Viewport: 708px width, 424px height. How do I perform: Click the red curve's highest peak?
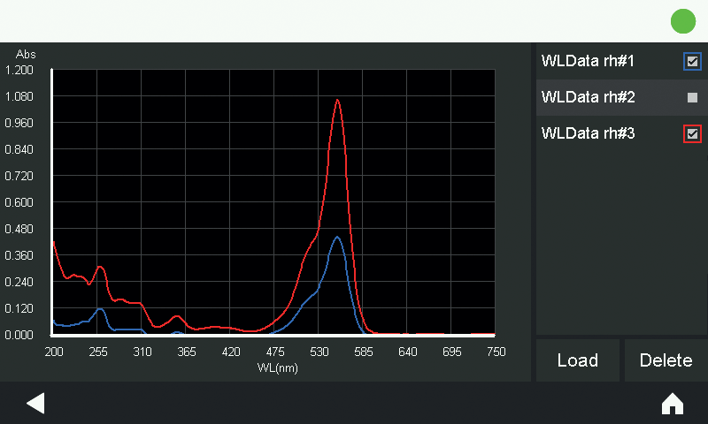[337, 100]
